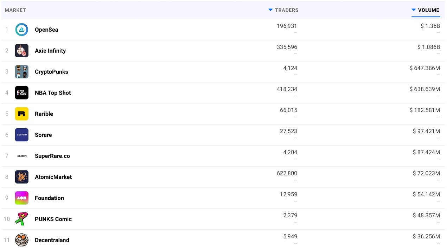Click the SuperRare logo icon
The image size is (447, 250).
(22, 156)
